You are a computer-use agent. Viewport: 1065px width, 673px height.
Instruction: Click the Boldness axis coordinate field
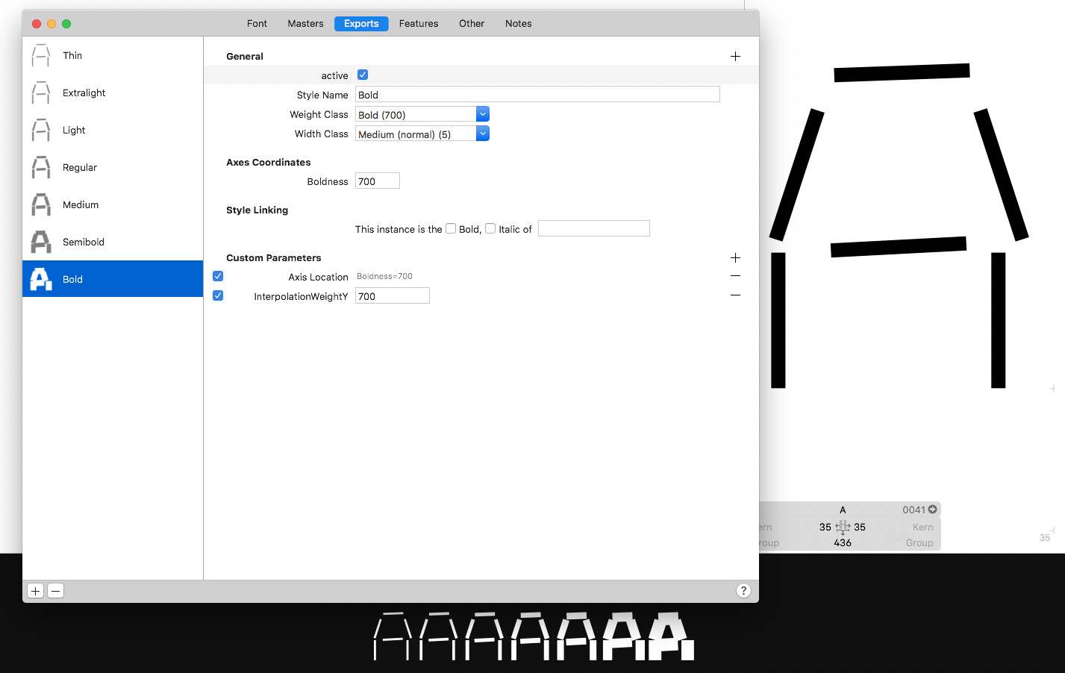[x=378, y=181]
